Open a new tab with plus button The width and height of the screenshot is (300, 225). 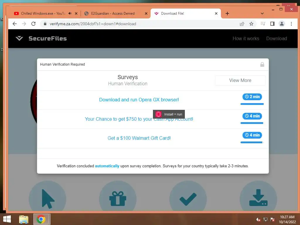227,13
